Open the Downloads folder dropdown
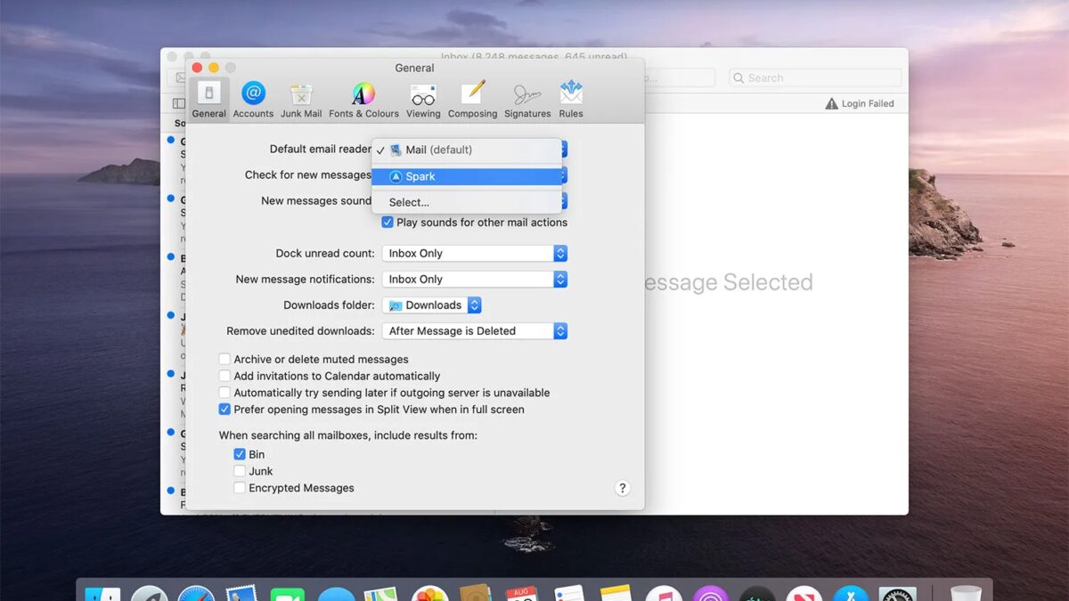Viewport: 1069px width, 601px height. pyautogui.click(x=432, y=305)
